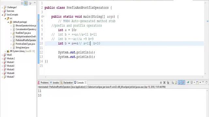Select the Module3 project

pyautogui.click(x=10, y=66)
